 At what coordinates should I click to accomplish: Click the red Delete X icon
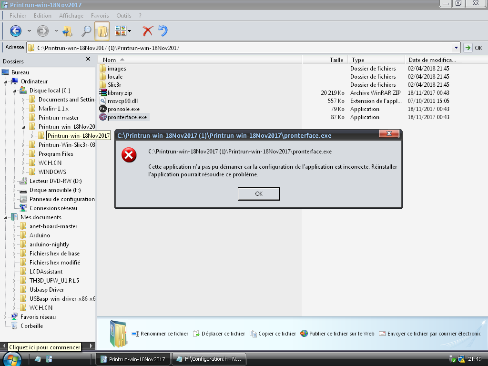coord(148,31)
